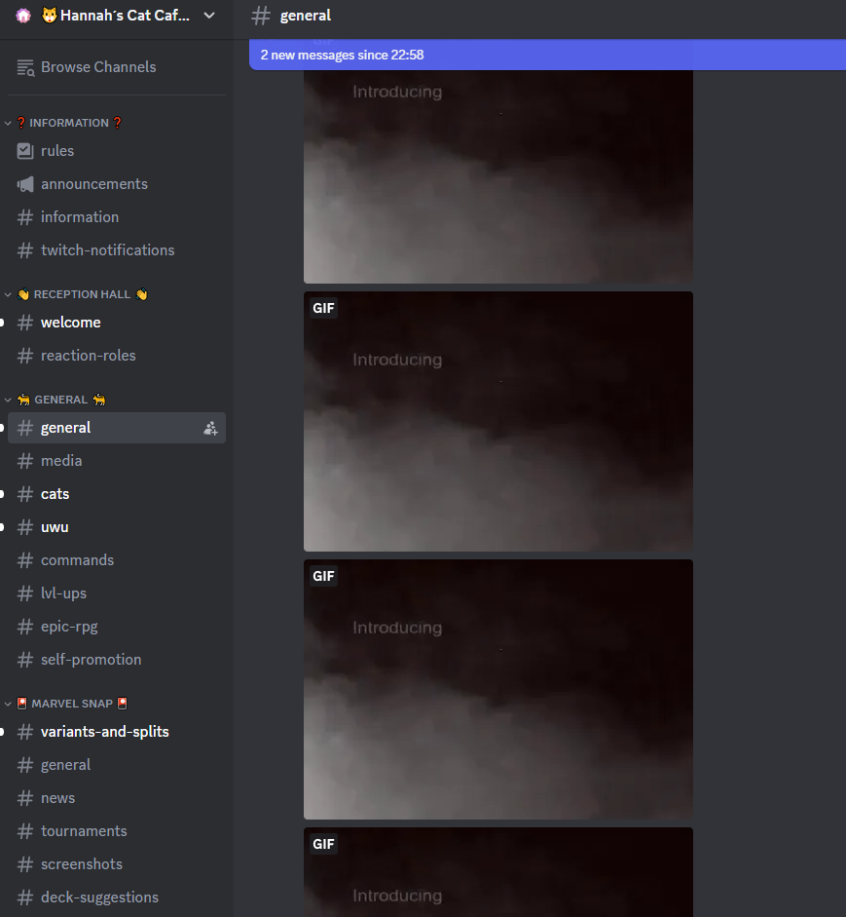Screen dimensions: 846x917
Task: Click the hash icon beside epic-rpg
Action: coord(25,627)
